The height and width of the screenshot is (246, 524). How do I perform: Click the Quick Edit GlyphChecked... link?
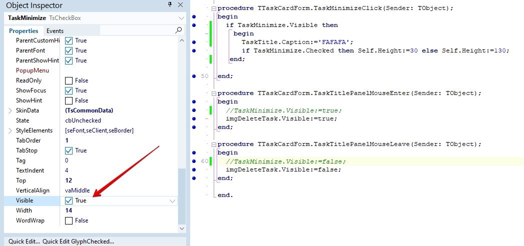78,241
